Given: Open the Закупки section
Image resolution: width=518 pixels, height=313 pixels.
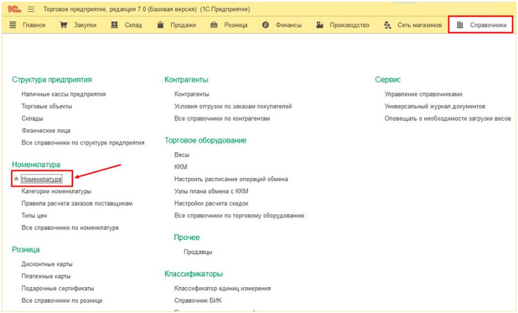Looking at the screenshot, I should (x=85, y=25).
